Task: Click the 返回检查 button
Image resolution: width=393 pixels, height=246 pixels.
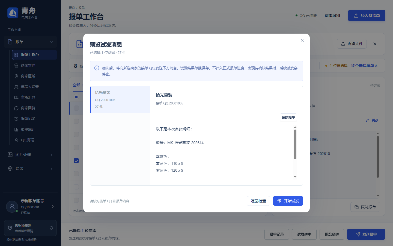Action: click(x=258, y=201)
